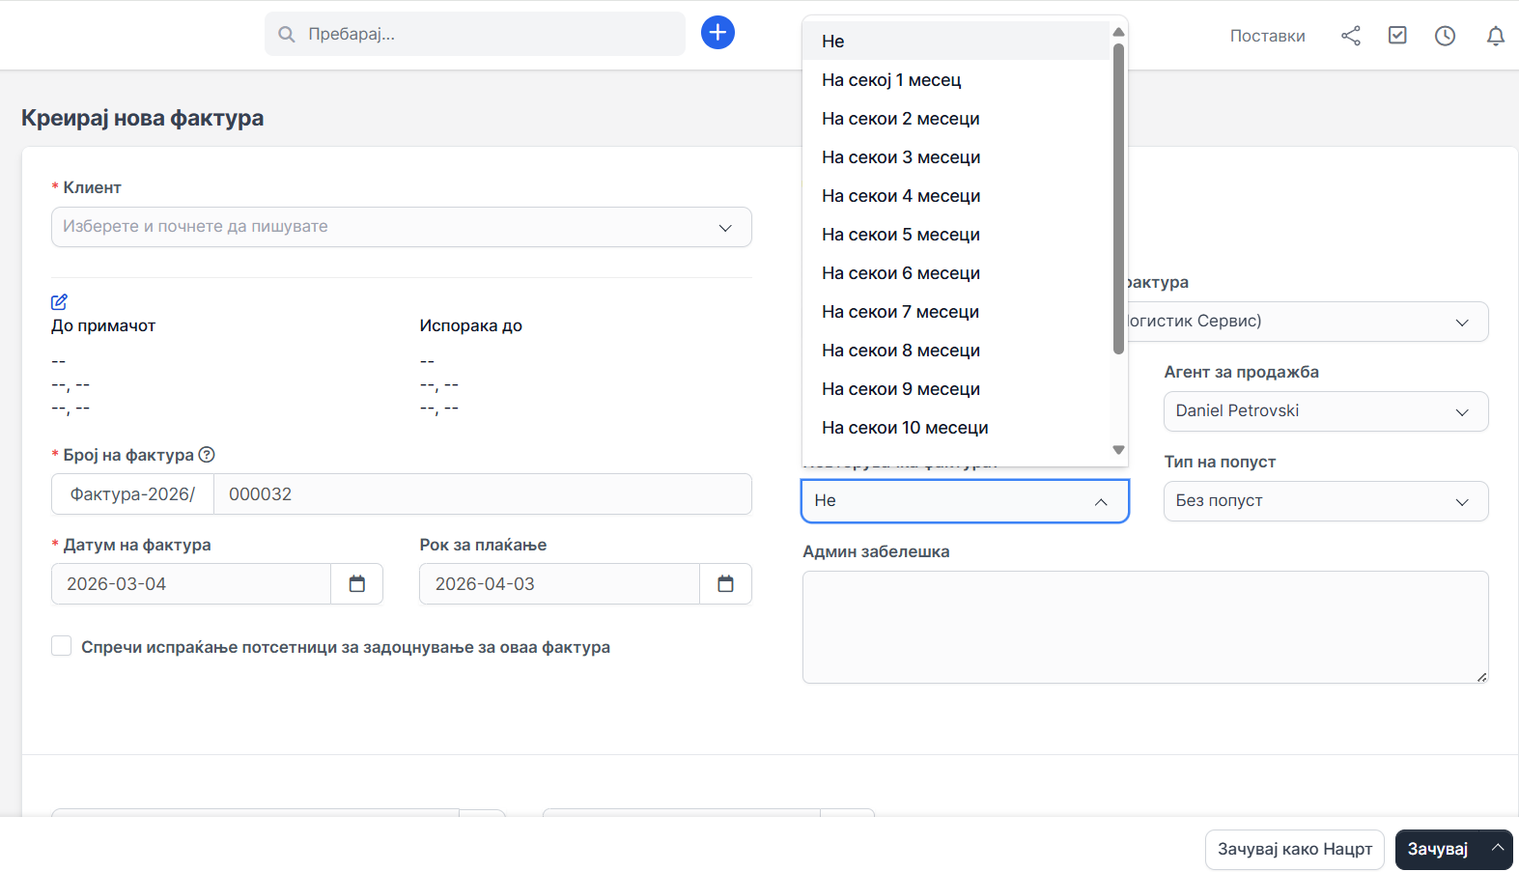
Task: Click the edit address pencil icon
Action: coord(59,302)
